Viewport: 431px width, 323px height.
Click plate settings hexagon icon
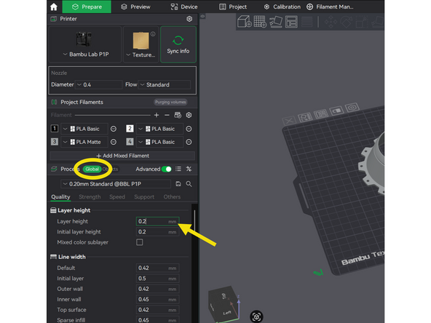352,107
